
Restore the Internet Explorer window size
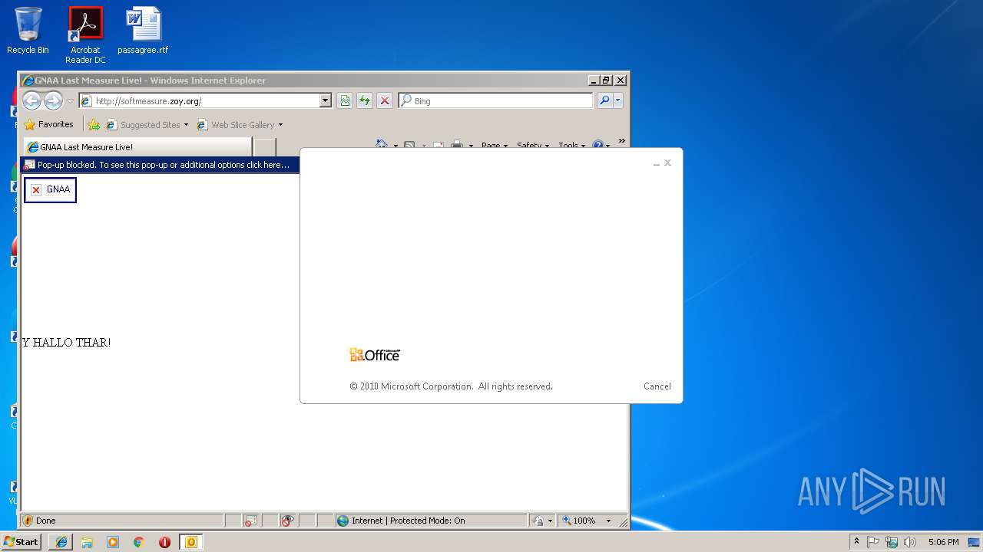point(606,80)
